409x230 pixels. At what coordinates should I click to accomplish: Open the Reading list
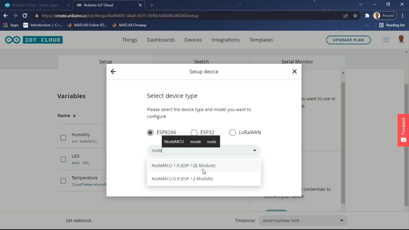(392, 25)
